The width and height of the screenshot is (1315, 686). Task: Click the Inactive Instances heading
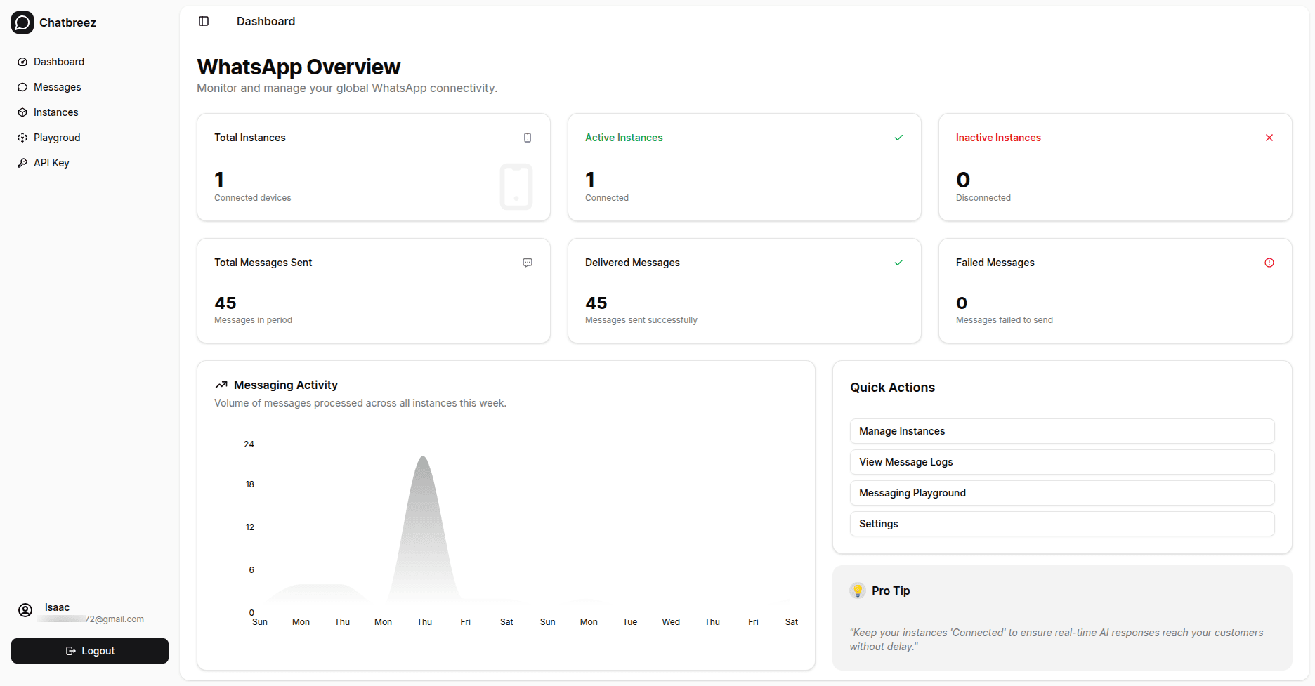tap(998, 138)
